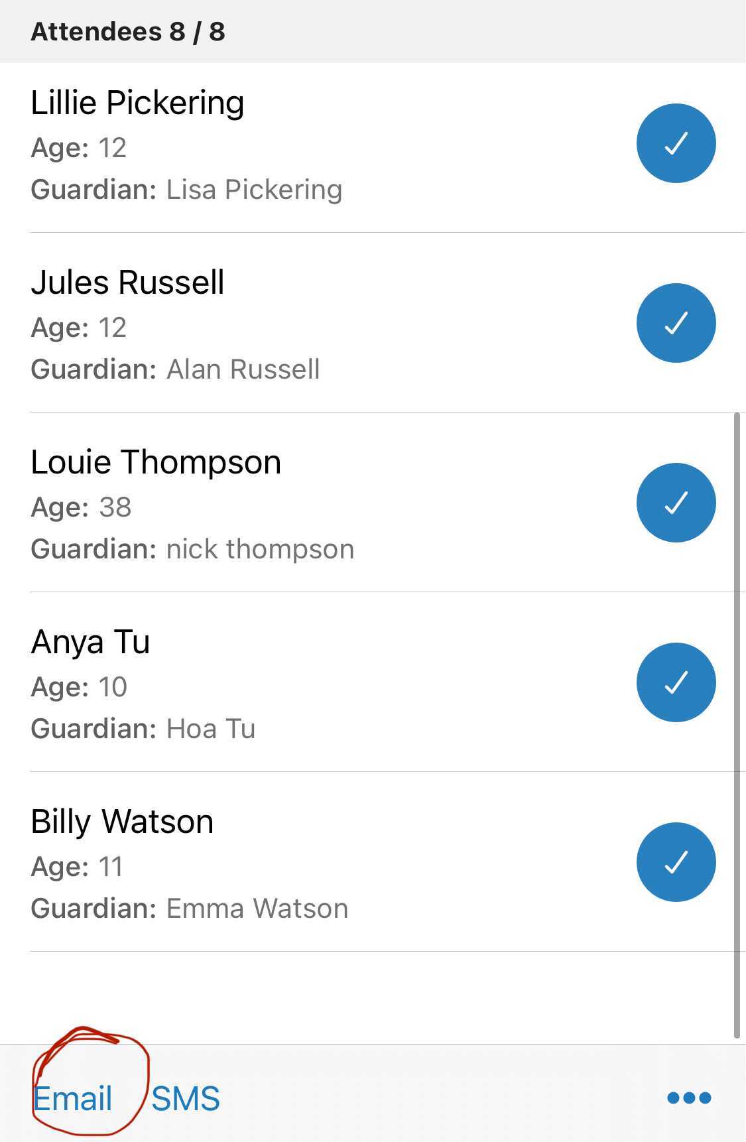Uncheck Billy Watson's attendance mark
The height and width of the screenshot is (1142, 746).
click(676, 862)
